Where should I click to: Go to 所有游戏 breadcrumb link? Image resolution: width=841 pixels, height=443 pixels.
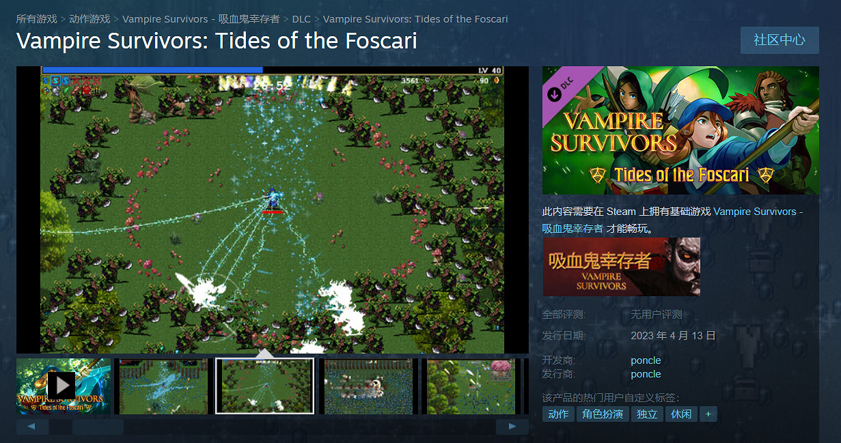click(37, 19)
